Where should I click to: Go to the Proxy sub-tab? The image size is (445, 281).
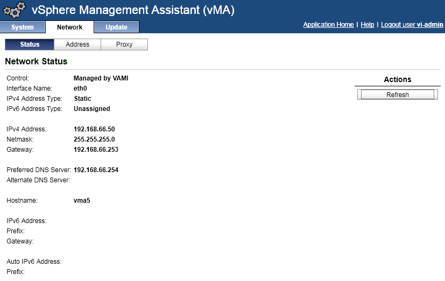[x=124, y=45]
